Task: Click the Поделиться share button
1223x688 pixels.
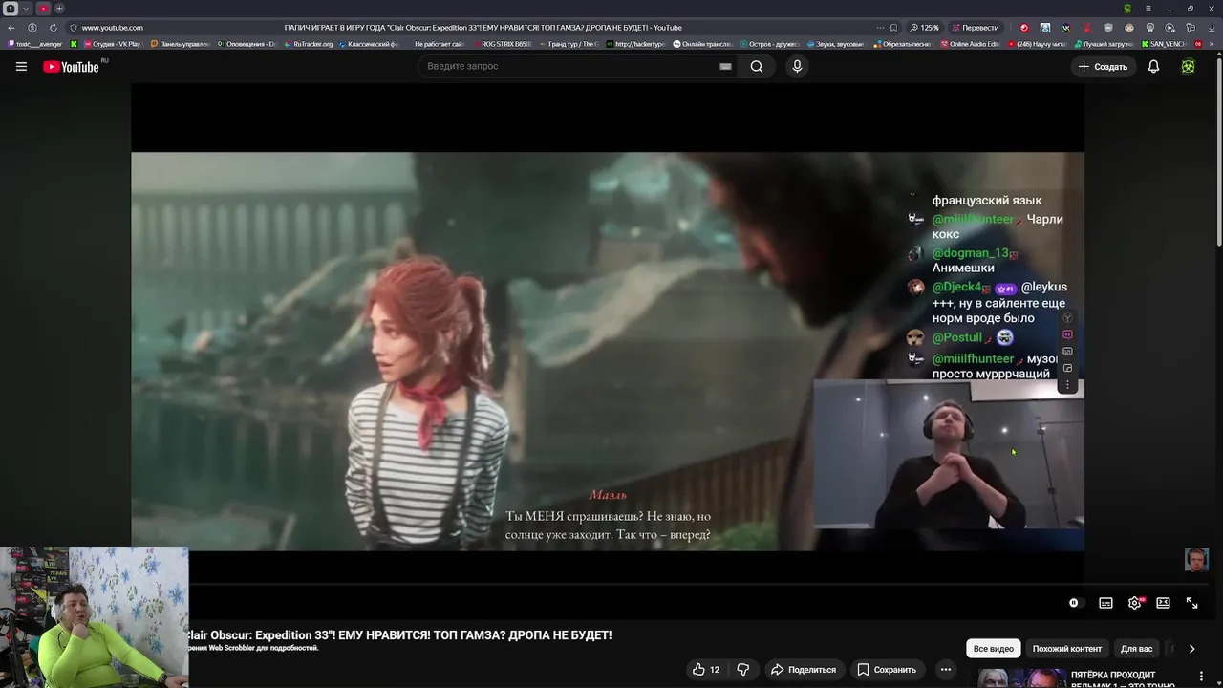Action: point(804,670)
